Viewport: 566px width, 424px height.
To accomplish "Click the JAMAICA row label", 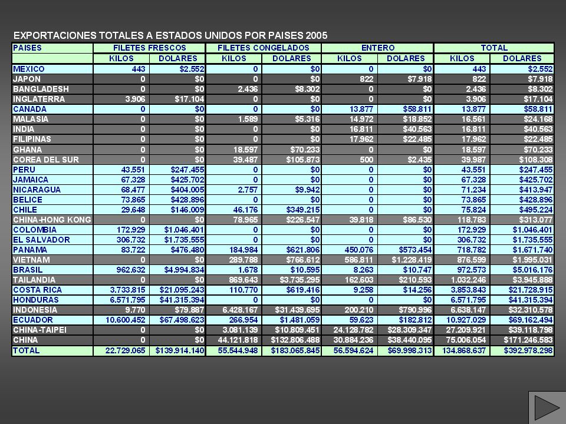I will 31,180.
